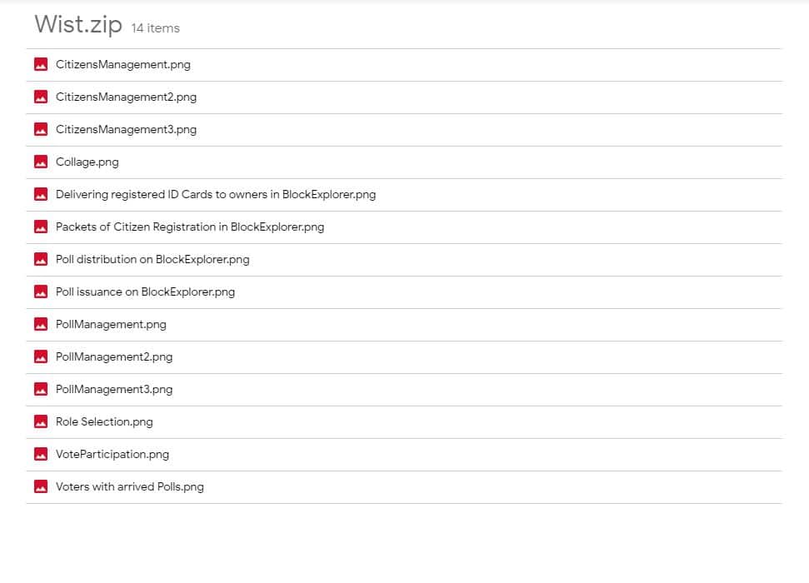This screenshot has width=809, height=583.
Task: Click image icon beside CitizensManagement.png
Action: pos(40,65)
